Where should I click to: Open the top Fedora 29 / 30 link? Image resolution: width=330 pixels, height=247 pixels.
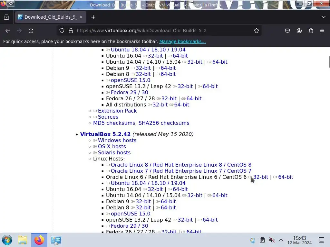pyautogui.click(x=130, y=92)
